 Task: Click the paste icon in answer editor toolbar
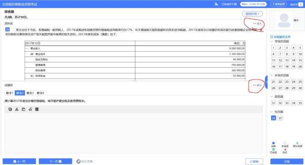10,109
